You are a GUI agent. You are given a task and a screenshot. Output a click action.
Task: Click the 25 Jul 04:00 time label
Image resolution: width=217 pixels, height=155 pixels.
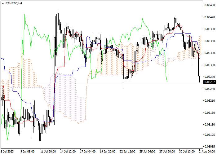[147, 151]
